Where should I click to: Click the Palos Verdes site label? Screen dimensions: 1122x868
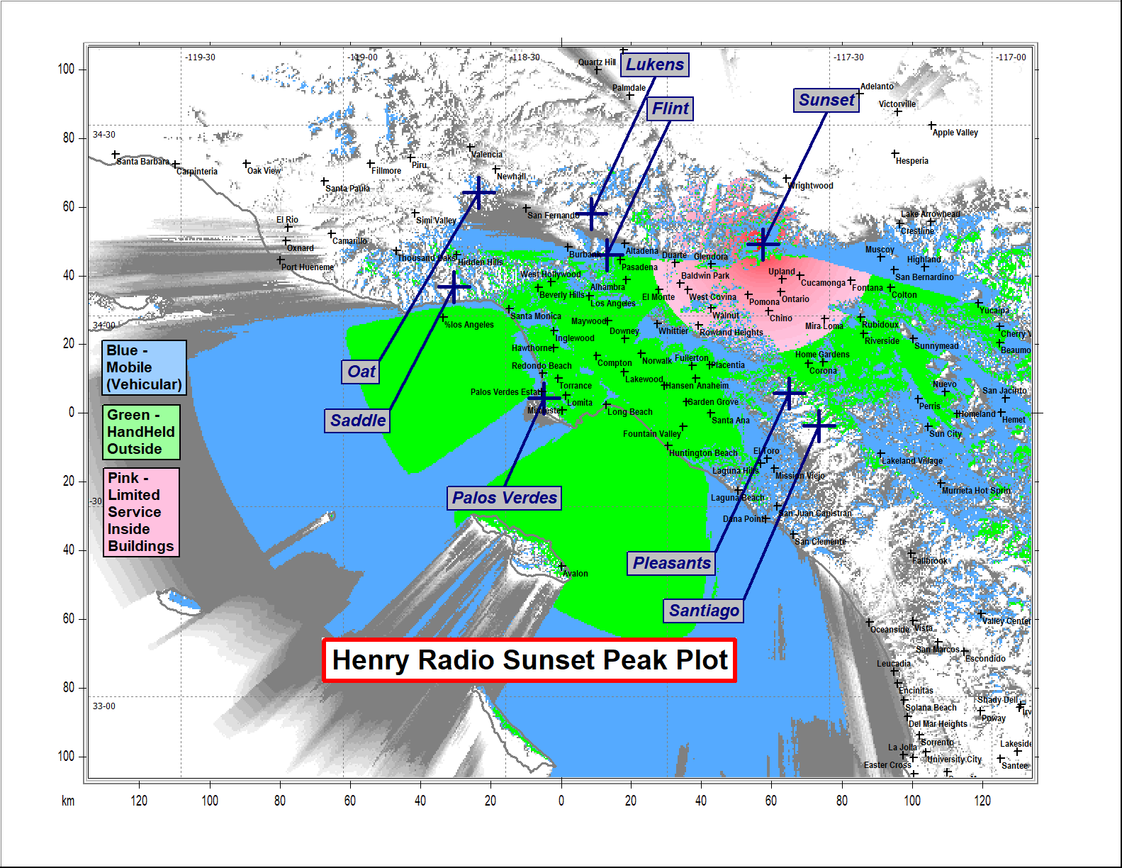tap(505, 498)
